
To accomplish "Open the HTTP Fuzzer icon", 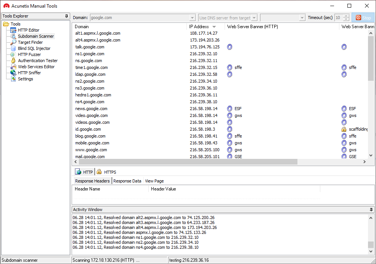I will (13, 54).
